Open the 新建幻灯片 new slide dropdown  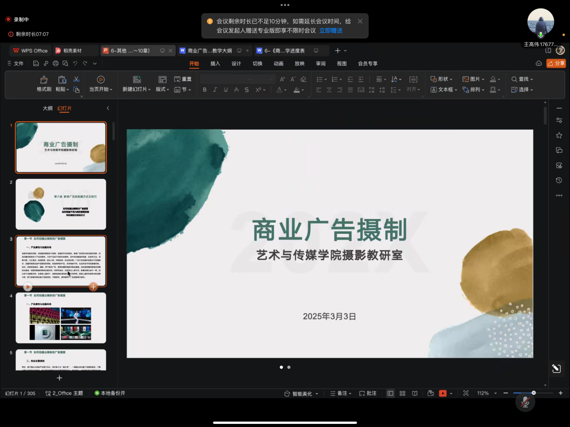point(137,89)
